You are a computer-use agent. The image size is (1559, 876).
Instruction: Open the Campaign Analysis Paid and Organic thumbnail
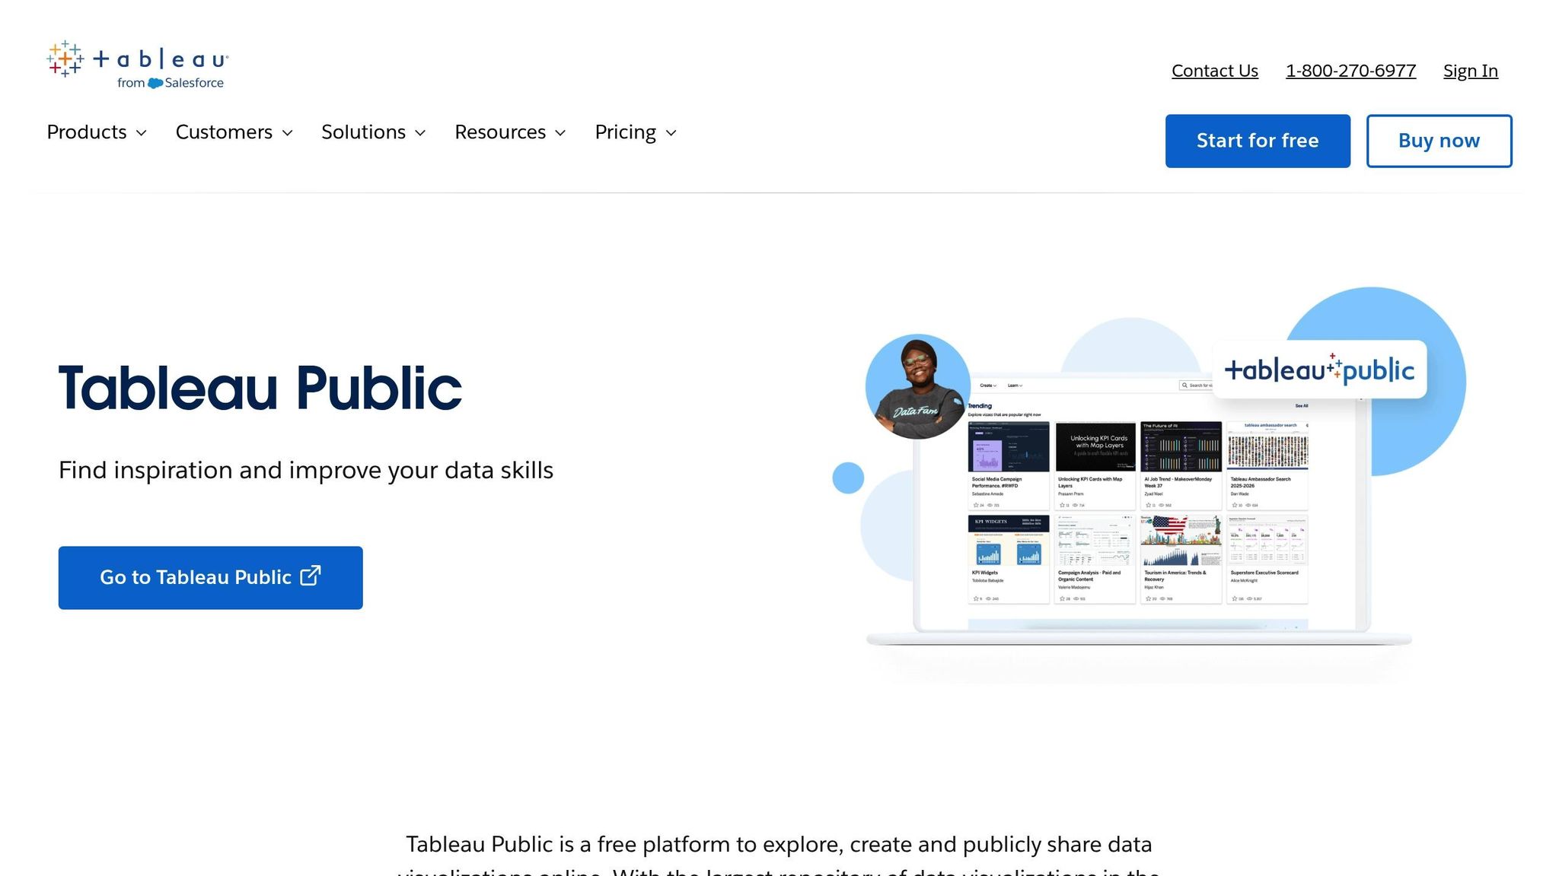[x=1095, y=541]
